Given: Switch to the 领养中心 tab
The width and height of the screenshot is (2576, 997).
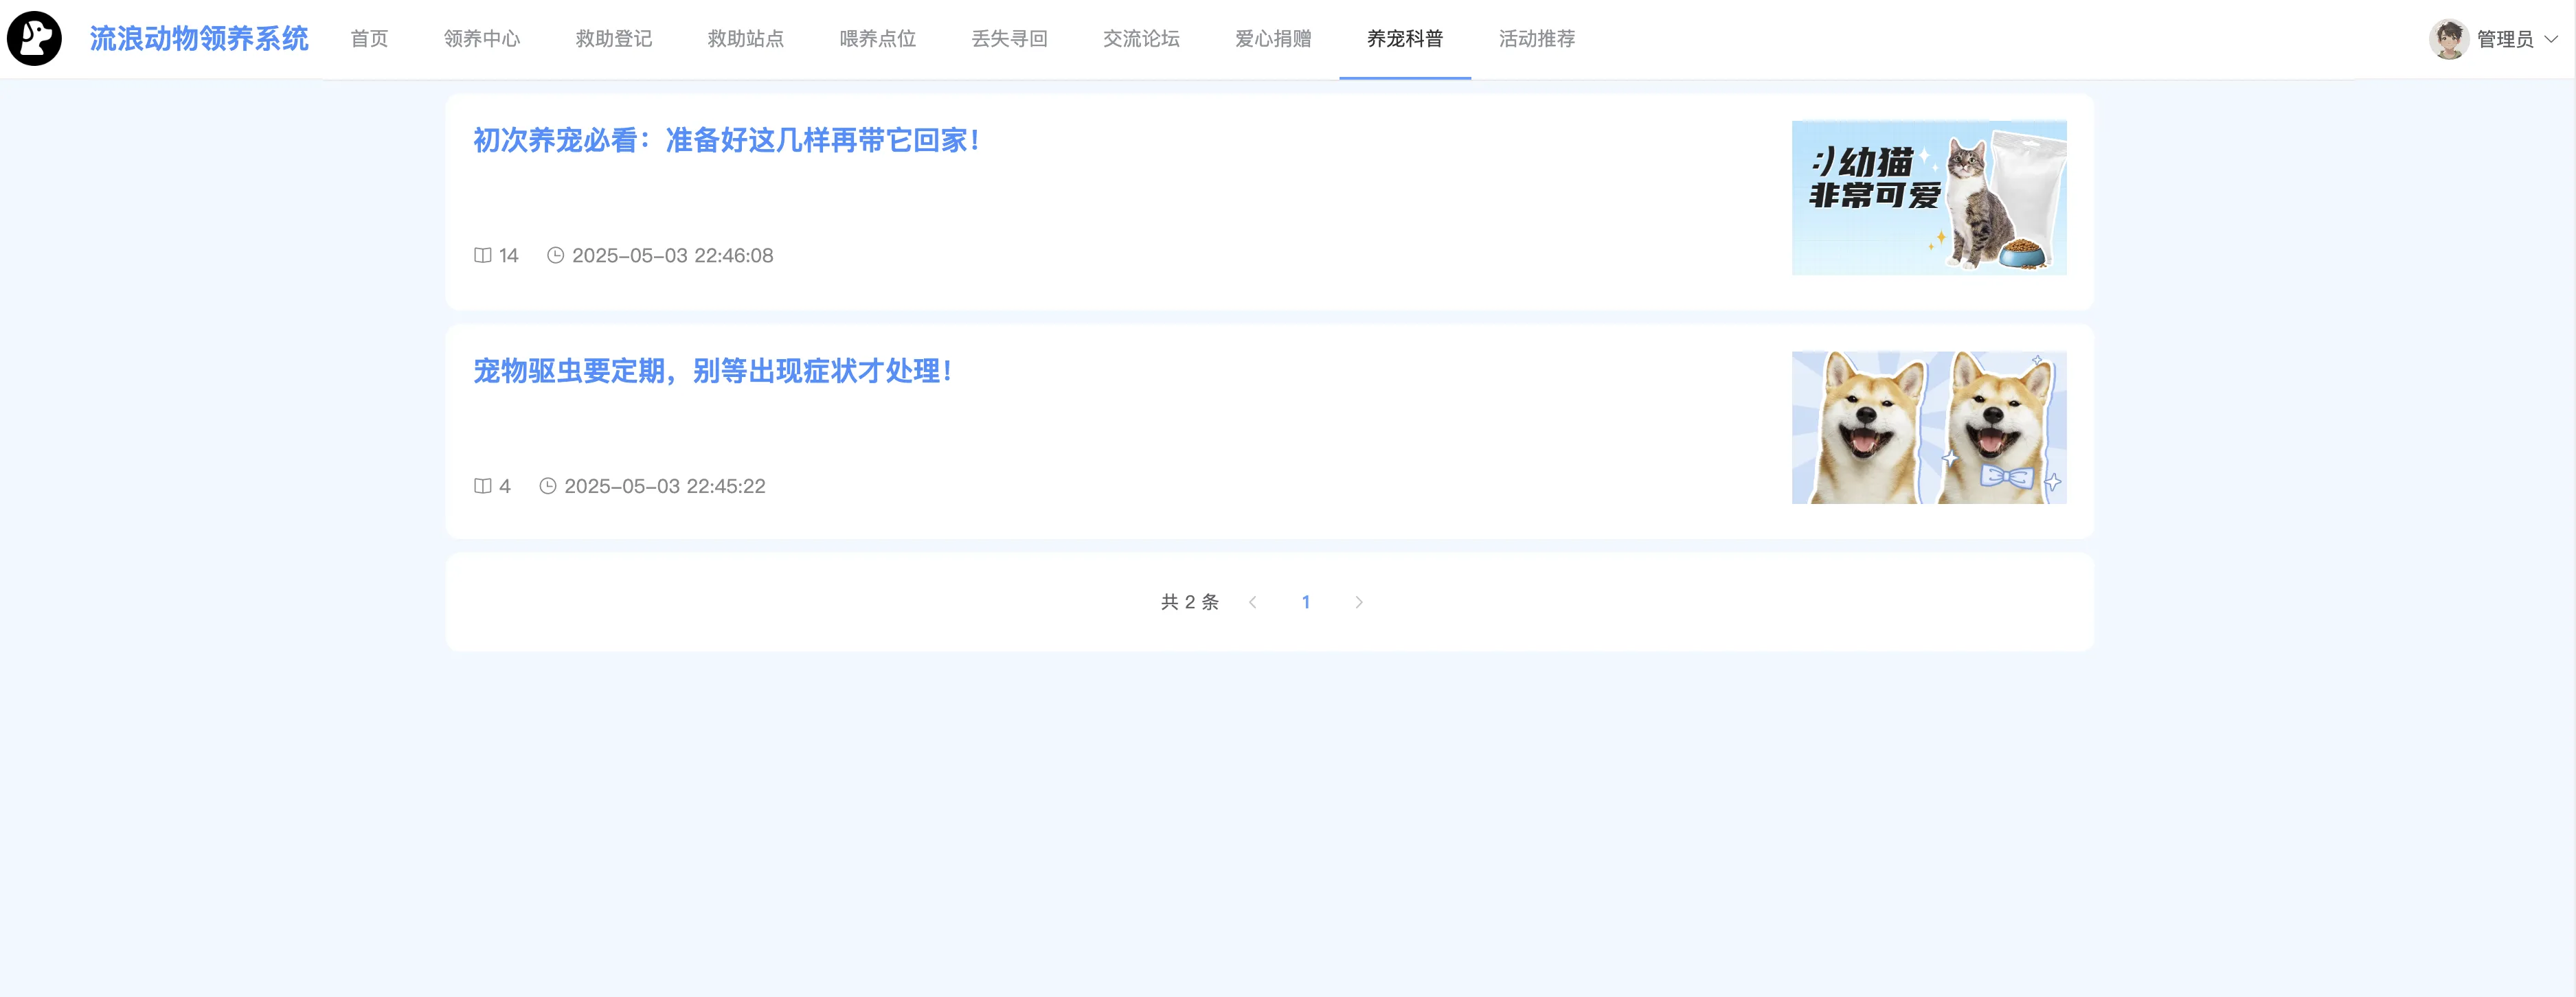Looking at the screenshot, I should (481, 39).
